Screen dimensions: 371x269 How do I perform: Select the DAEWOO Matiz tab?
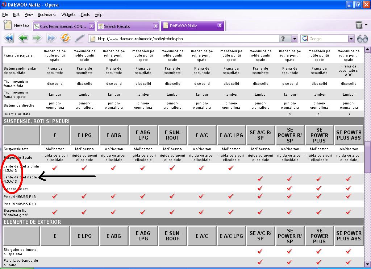193,26
